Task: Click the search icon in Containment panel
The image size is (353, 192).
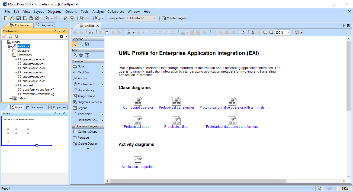Action: [17, 37]
